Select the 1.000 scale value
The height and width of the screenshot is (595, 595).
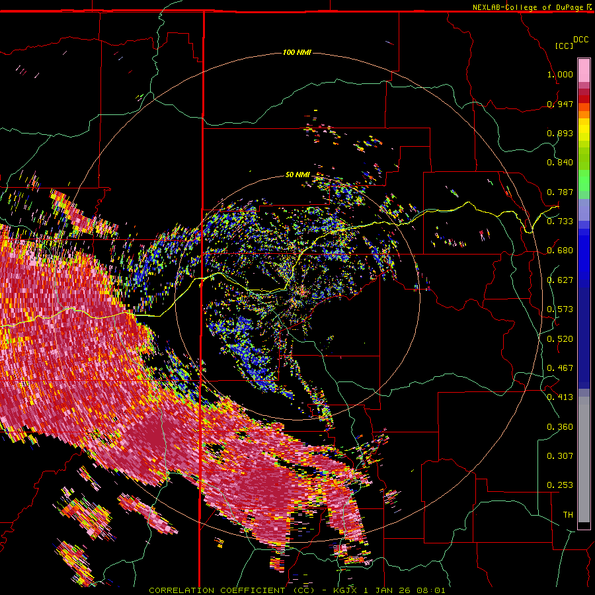(x=560, y=74)
